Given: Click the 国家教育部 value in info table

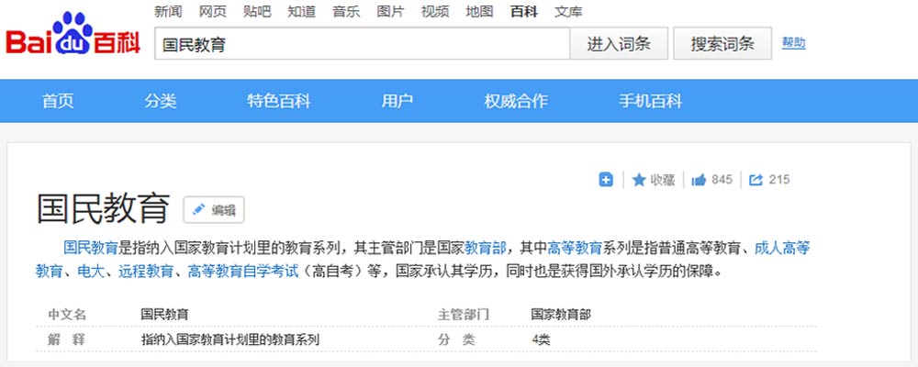Looking at the screenshot, I should click(561, 315).
